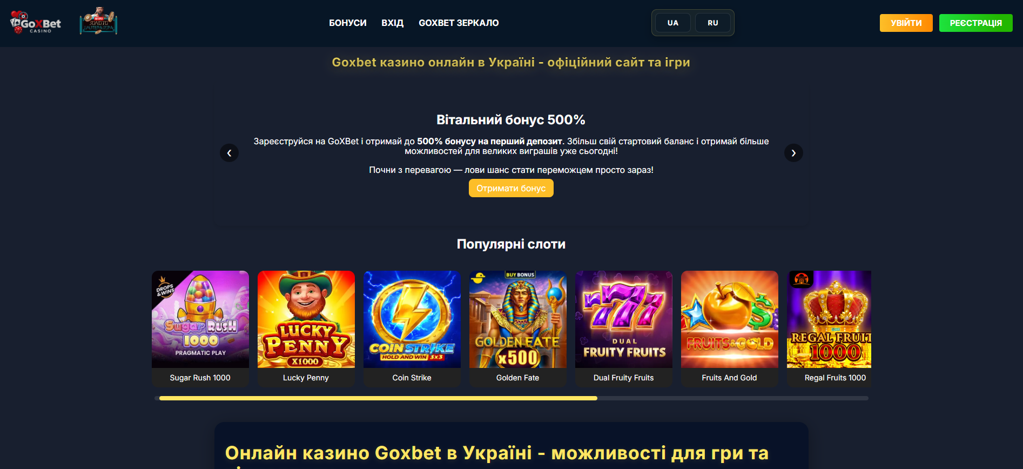Viewport: 1023px width, 469px height.
Task: Open Sugar Rush 1000 slot thumbnail
Action: (x=200, y=319)
